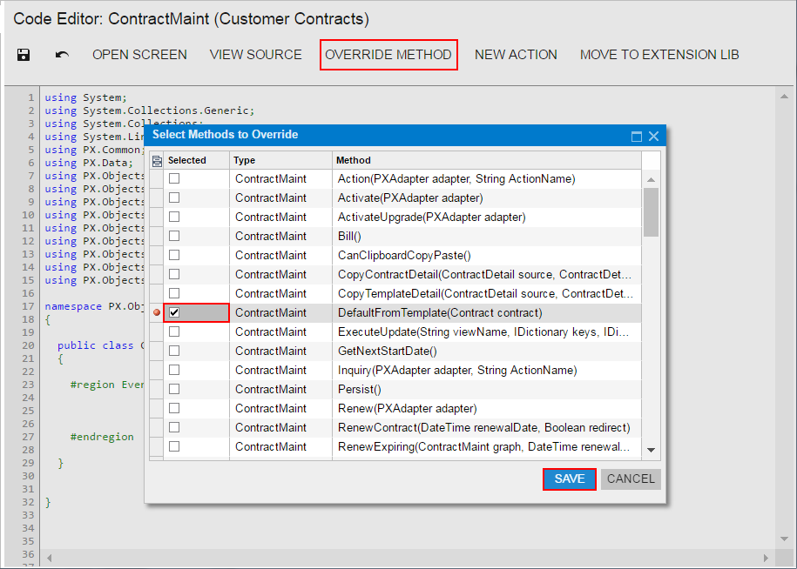
Task: Check the Bill() method checkbox
Action: point(174,236)
